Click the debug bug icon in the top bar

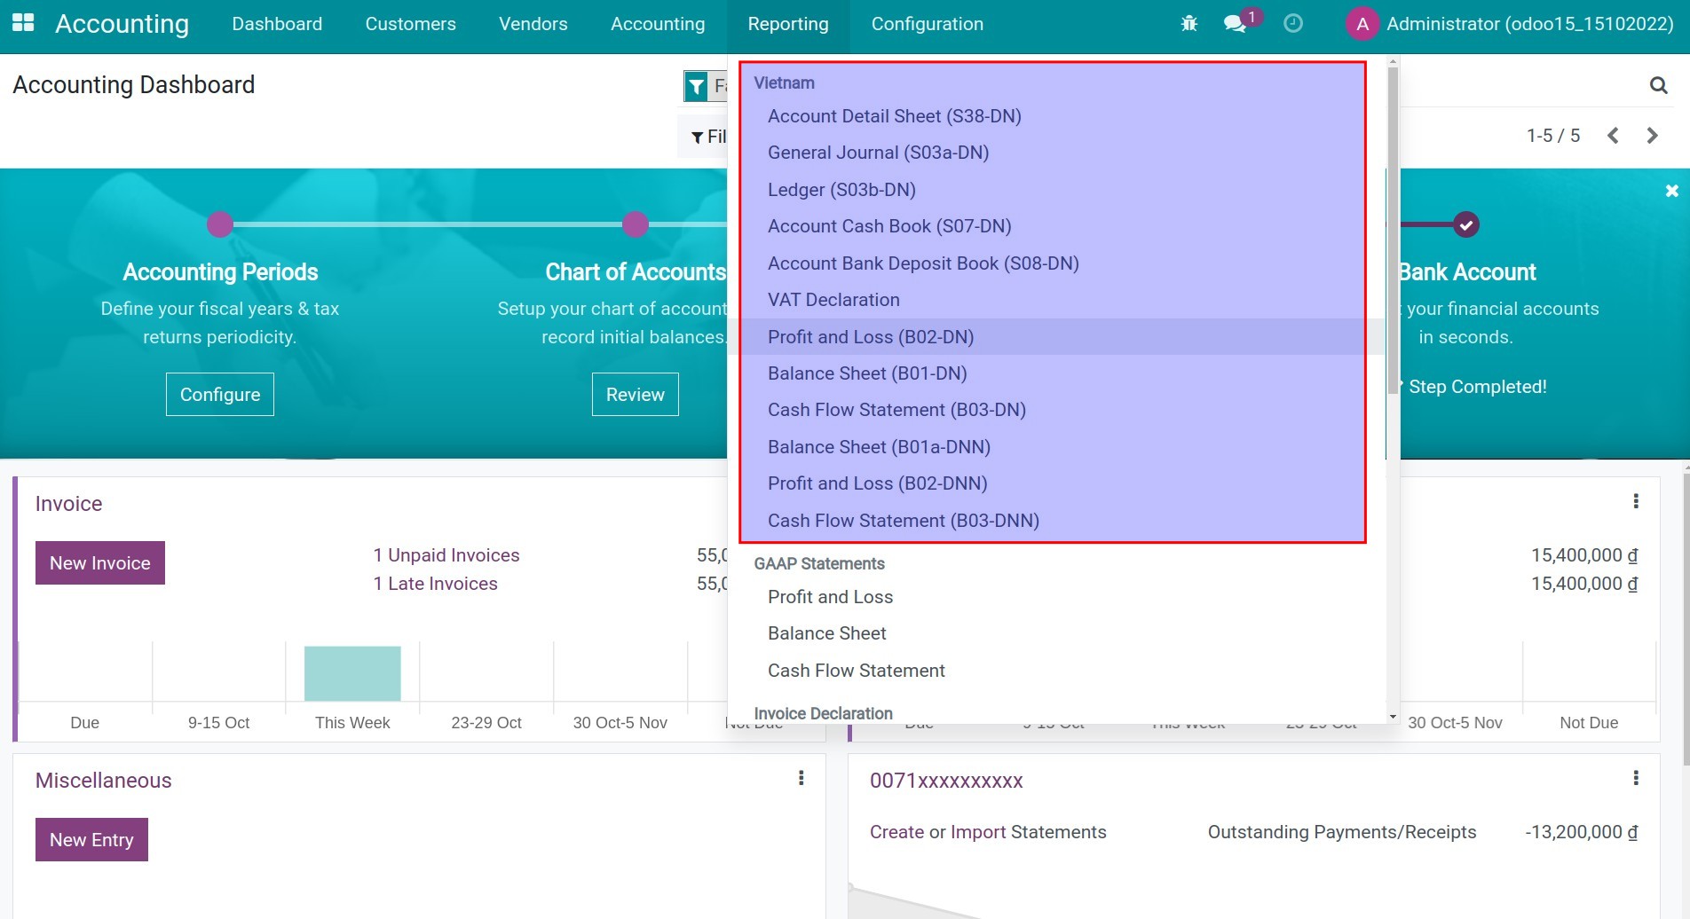point(1189,24)
